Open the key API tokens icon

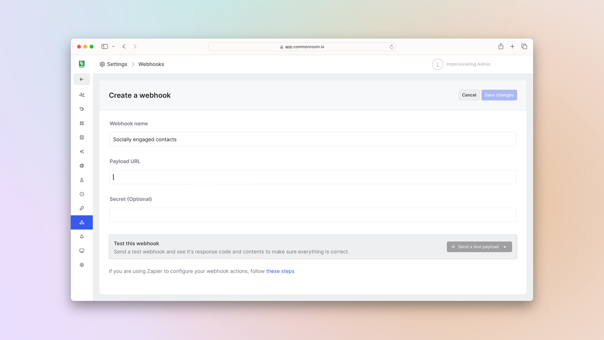(82, 208)
